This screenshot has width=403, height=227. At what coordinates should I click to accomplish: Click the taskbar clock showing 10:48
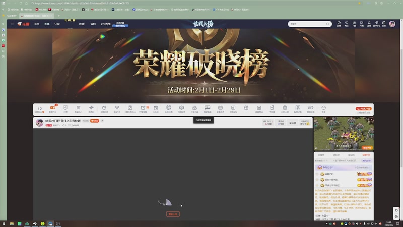click(x=389, y=223)
